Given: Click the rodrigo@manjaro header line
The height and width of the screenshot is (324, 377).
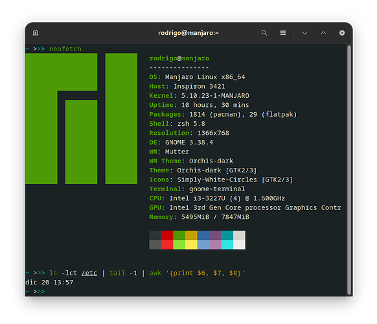Looking at the screenshot, I should tap(179, 58).
